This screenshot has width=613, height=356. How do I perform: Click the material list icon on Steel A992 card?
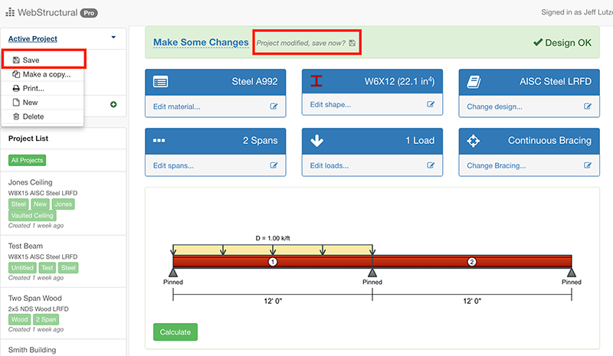pyautogui.click(x=161, y=82)
